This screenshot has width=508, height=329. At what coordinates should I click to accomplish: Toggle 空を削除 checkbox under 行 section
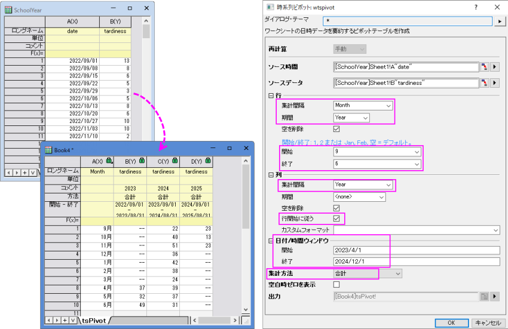coord(336,129)
